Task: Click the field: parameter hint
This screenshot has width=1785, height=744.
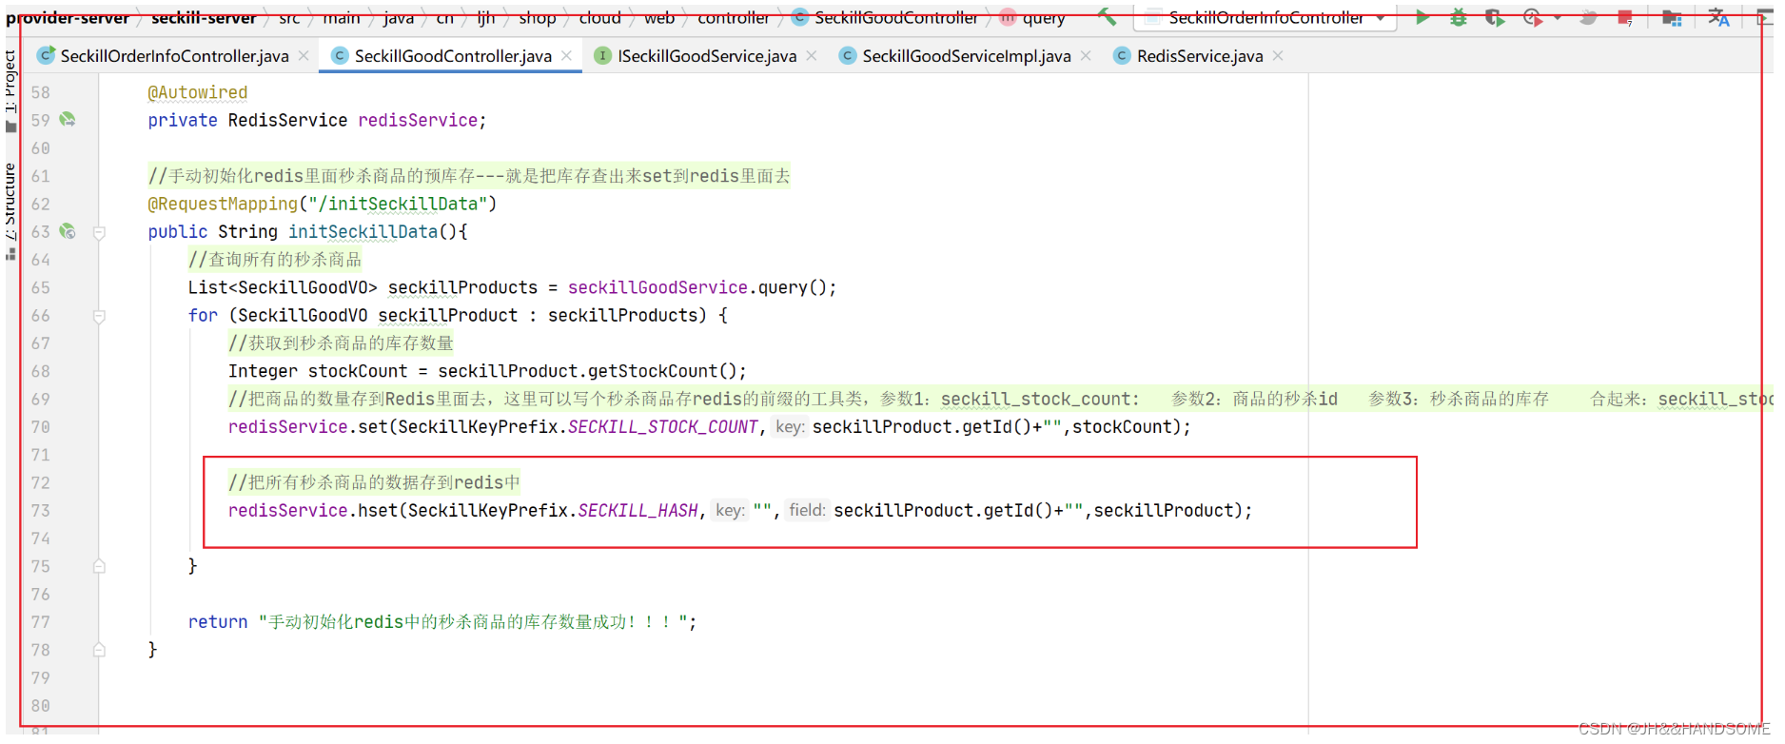Action: [807, 511]
